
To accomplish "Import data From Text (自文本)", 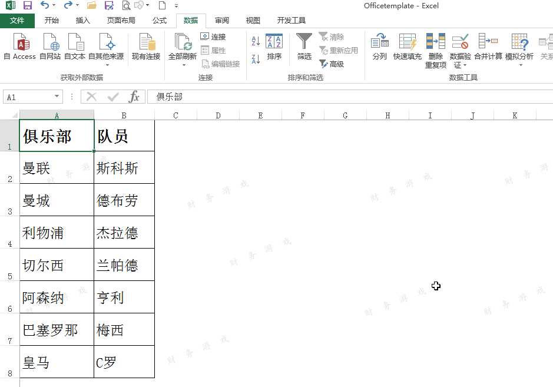I will pos(75,47).
